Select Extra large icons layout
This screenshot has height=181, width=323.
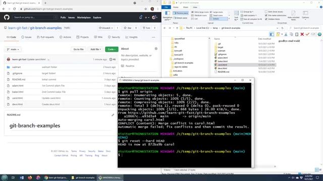(200, 12)
